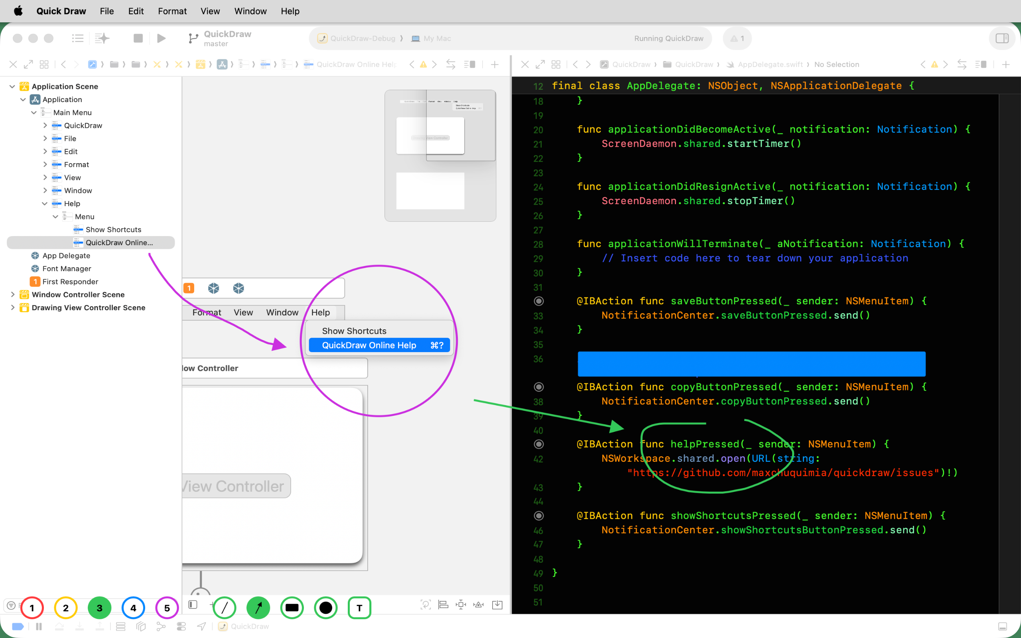This screenshot has height=638, width=1021.
Task: Select the Text tool
Action: click(359, 608)
